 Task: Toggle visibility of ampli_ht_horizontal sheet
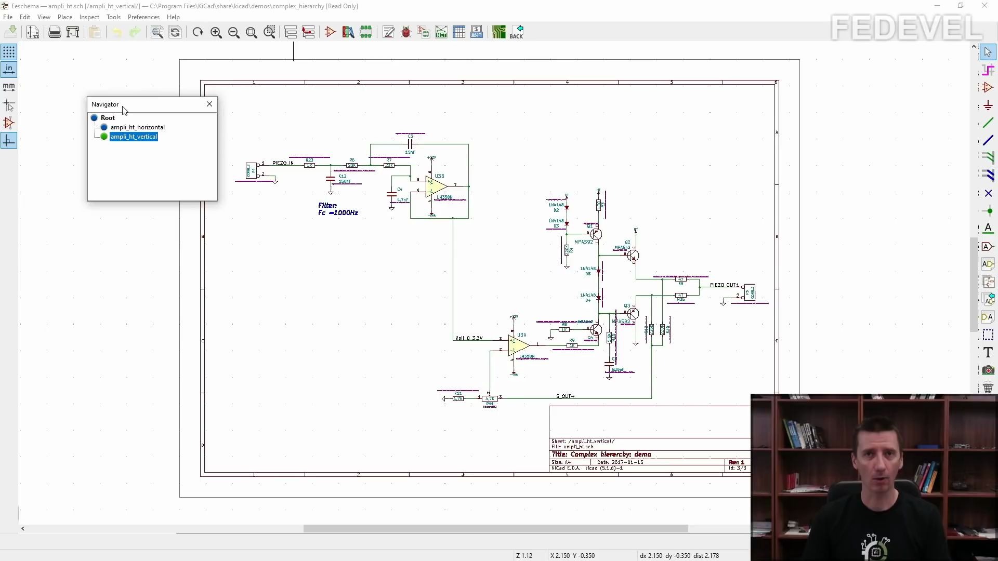103,127
